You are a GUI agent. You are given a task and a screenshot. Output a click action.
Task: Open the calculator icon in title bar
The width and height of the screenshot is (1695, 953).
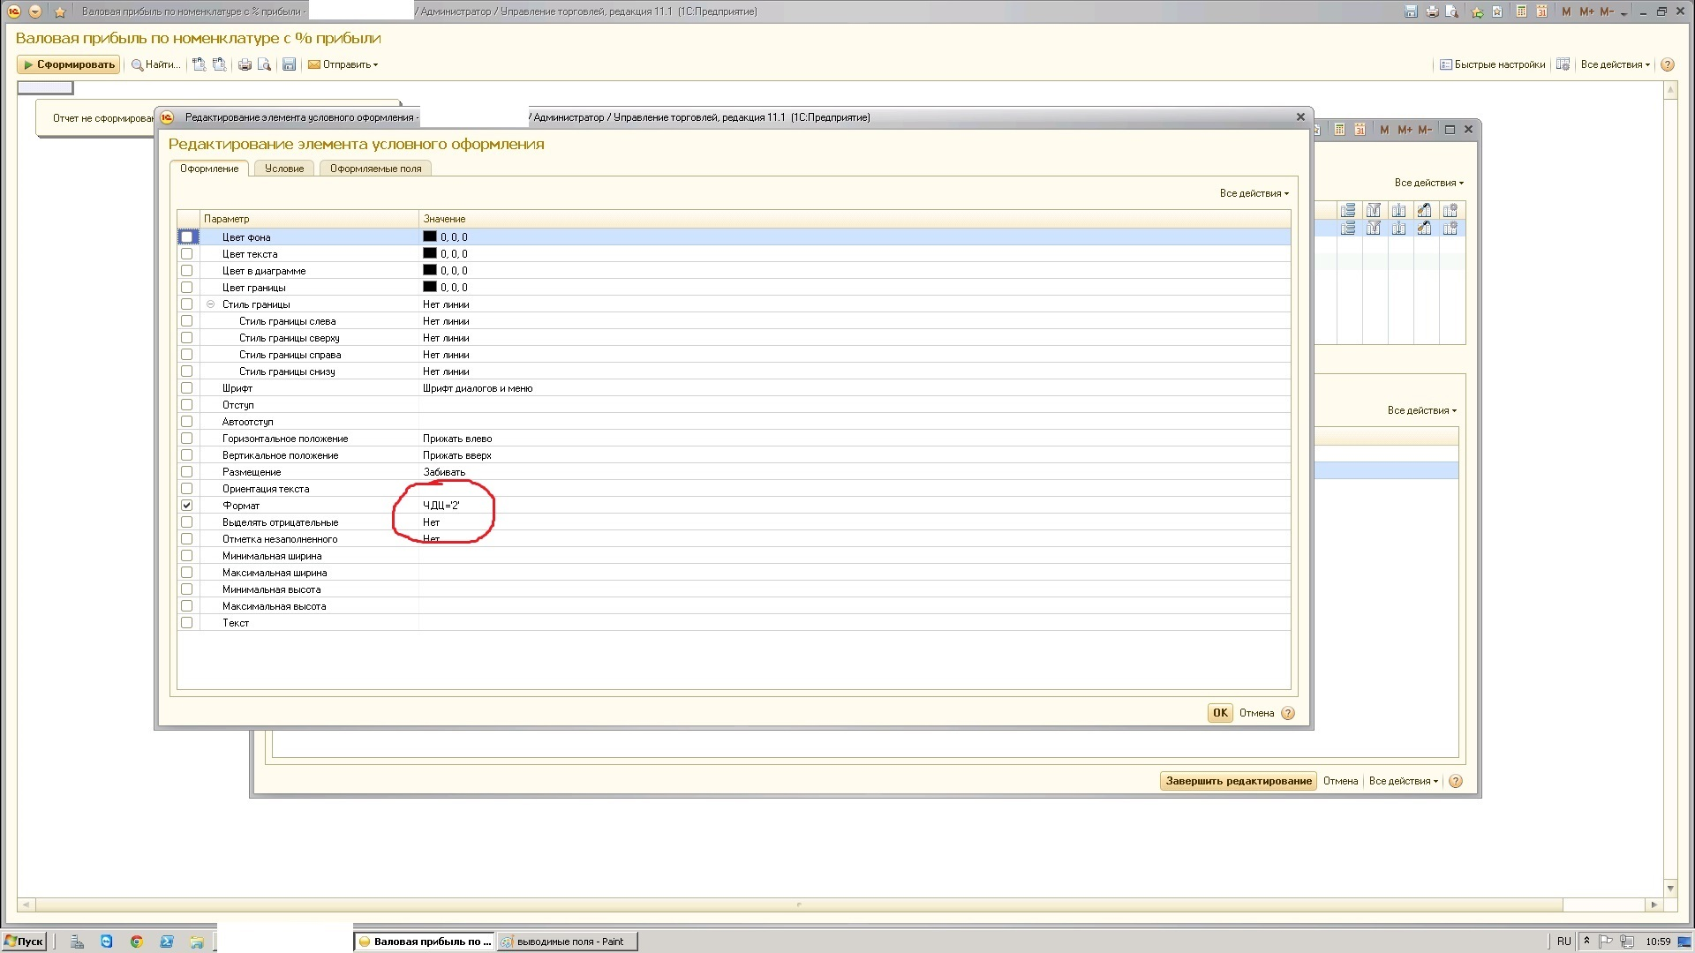tap(1521, 11)
